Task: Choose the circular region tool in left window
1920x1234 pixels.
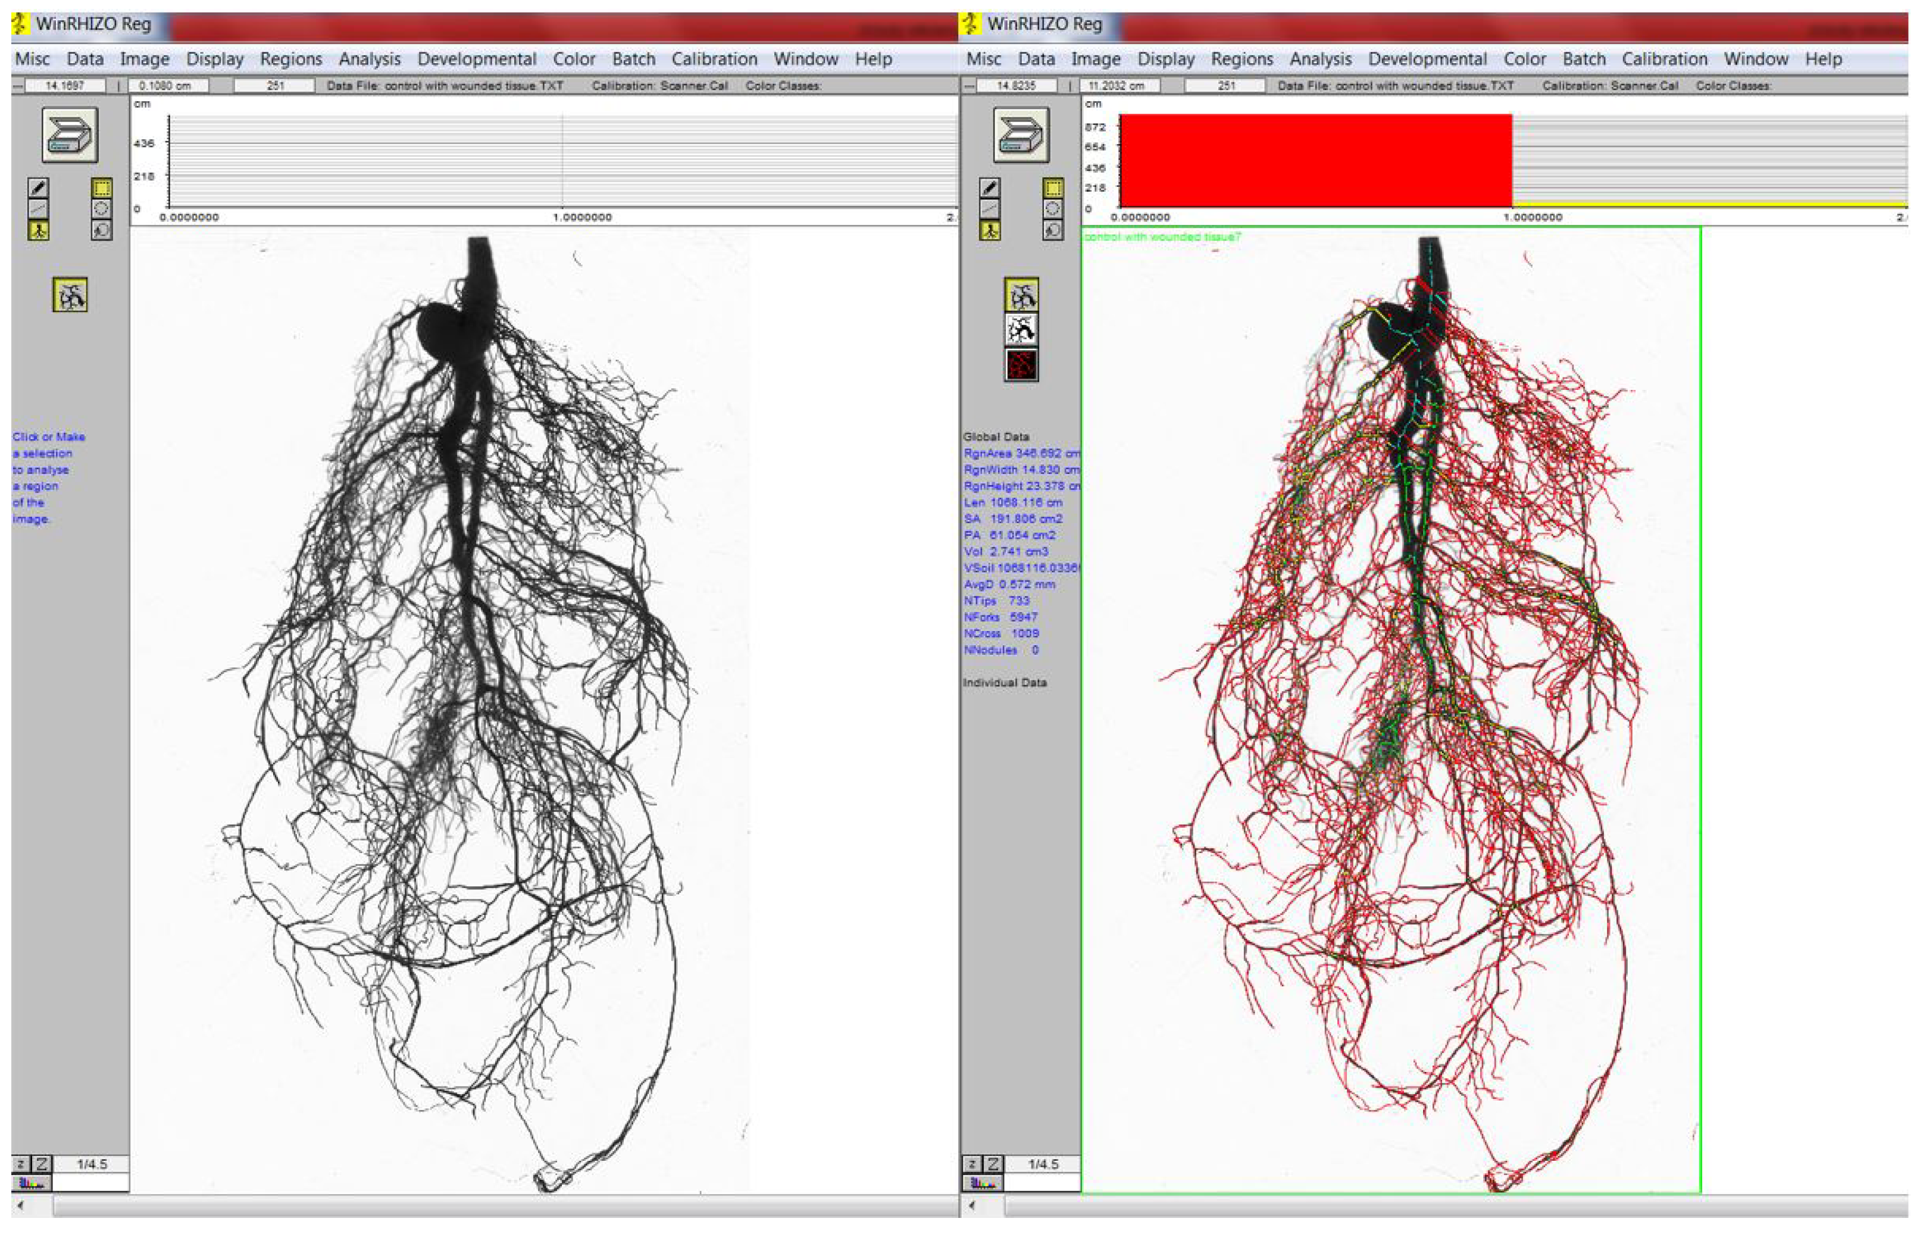Action: 102,208
